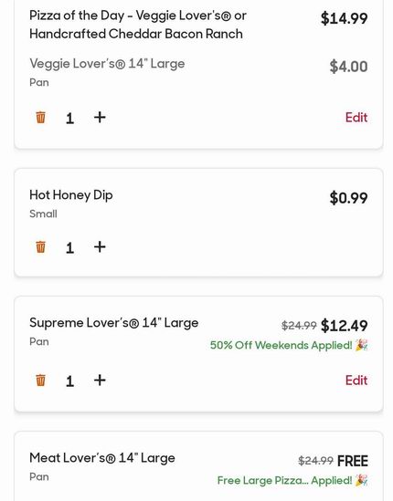Increase Pizza of the Day quantity with plus
Viewport: 393px width, 501px height.
(x=100, y=117)
